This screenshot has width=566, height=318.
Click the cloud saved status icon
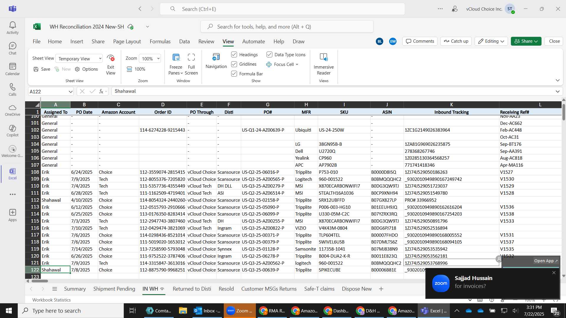130,27
